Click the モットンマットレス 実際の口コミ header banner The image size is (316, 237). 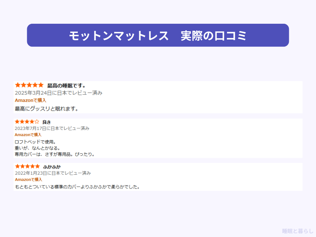tap(158, 35)
